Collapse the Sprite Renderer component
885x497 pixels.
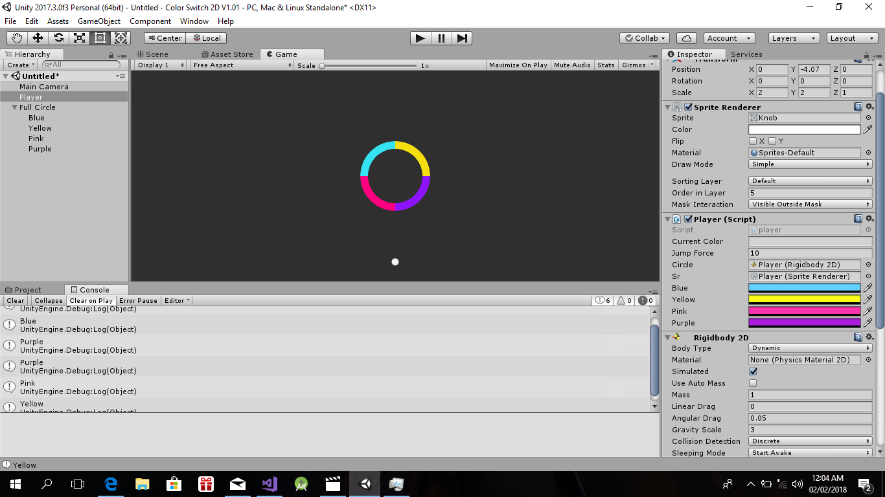click(x=668, y=107)
